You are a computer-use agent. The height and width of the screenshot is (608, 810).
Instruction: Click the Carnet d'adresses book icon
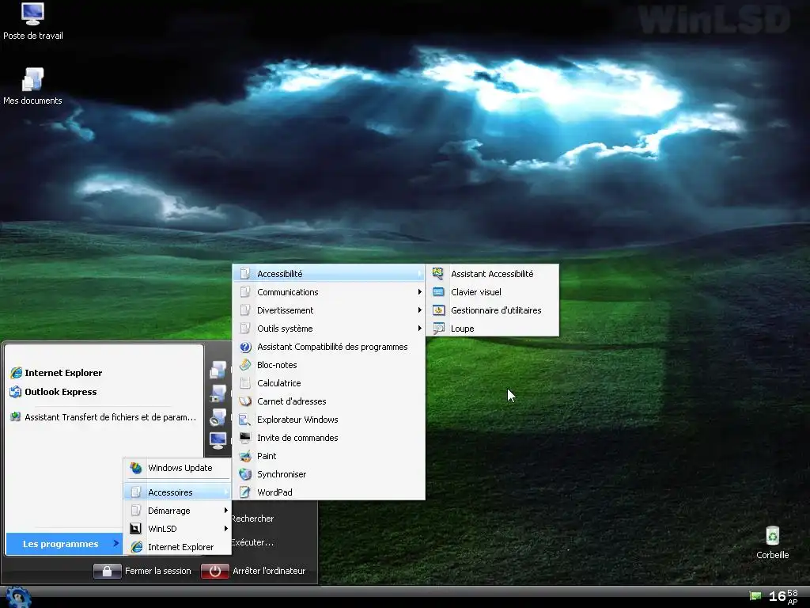pyautogui.click(x=245, y=401)
